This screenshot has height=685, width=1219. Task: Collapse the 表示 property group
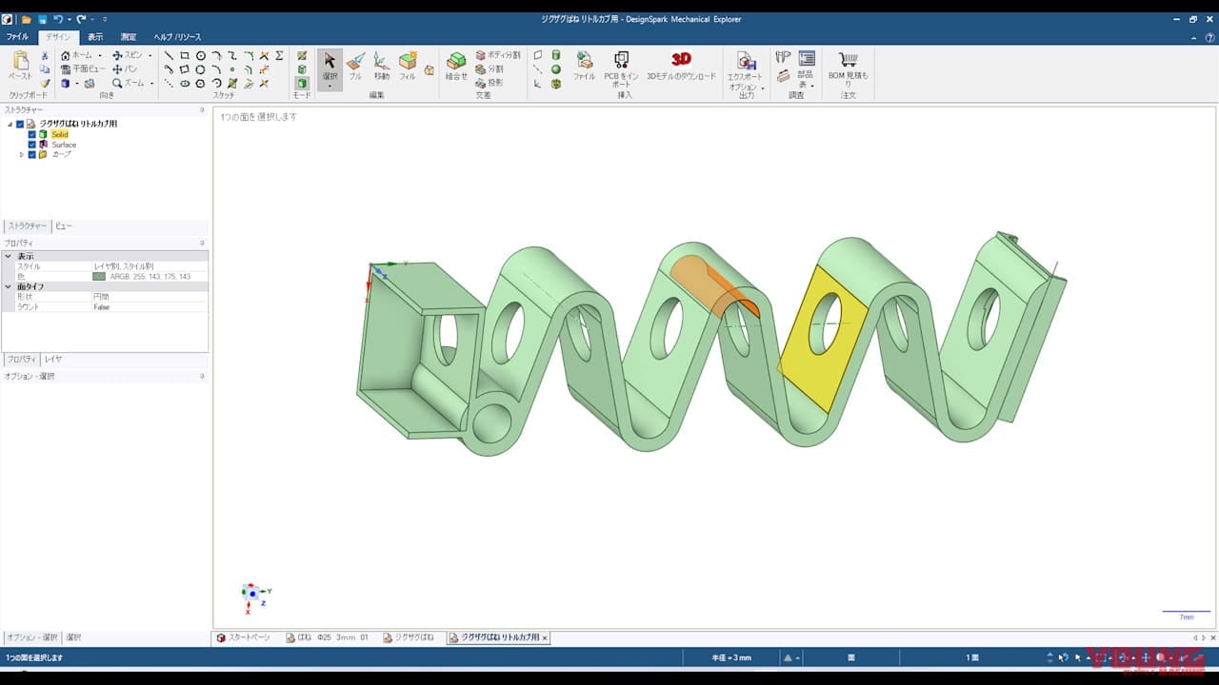[9, 256]
